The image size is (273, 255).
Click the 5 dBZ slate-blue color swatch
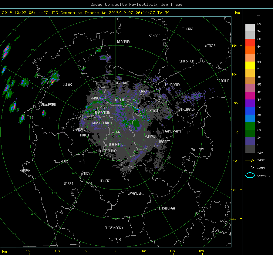coord(250,141)
